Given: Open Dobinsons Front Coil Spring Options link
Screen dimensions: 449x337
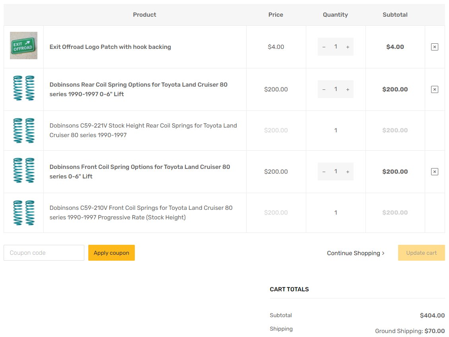Looking at the screenshot, I should tap(140, 171).
